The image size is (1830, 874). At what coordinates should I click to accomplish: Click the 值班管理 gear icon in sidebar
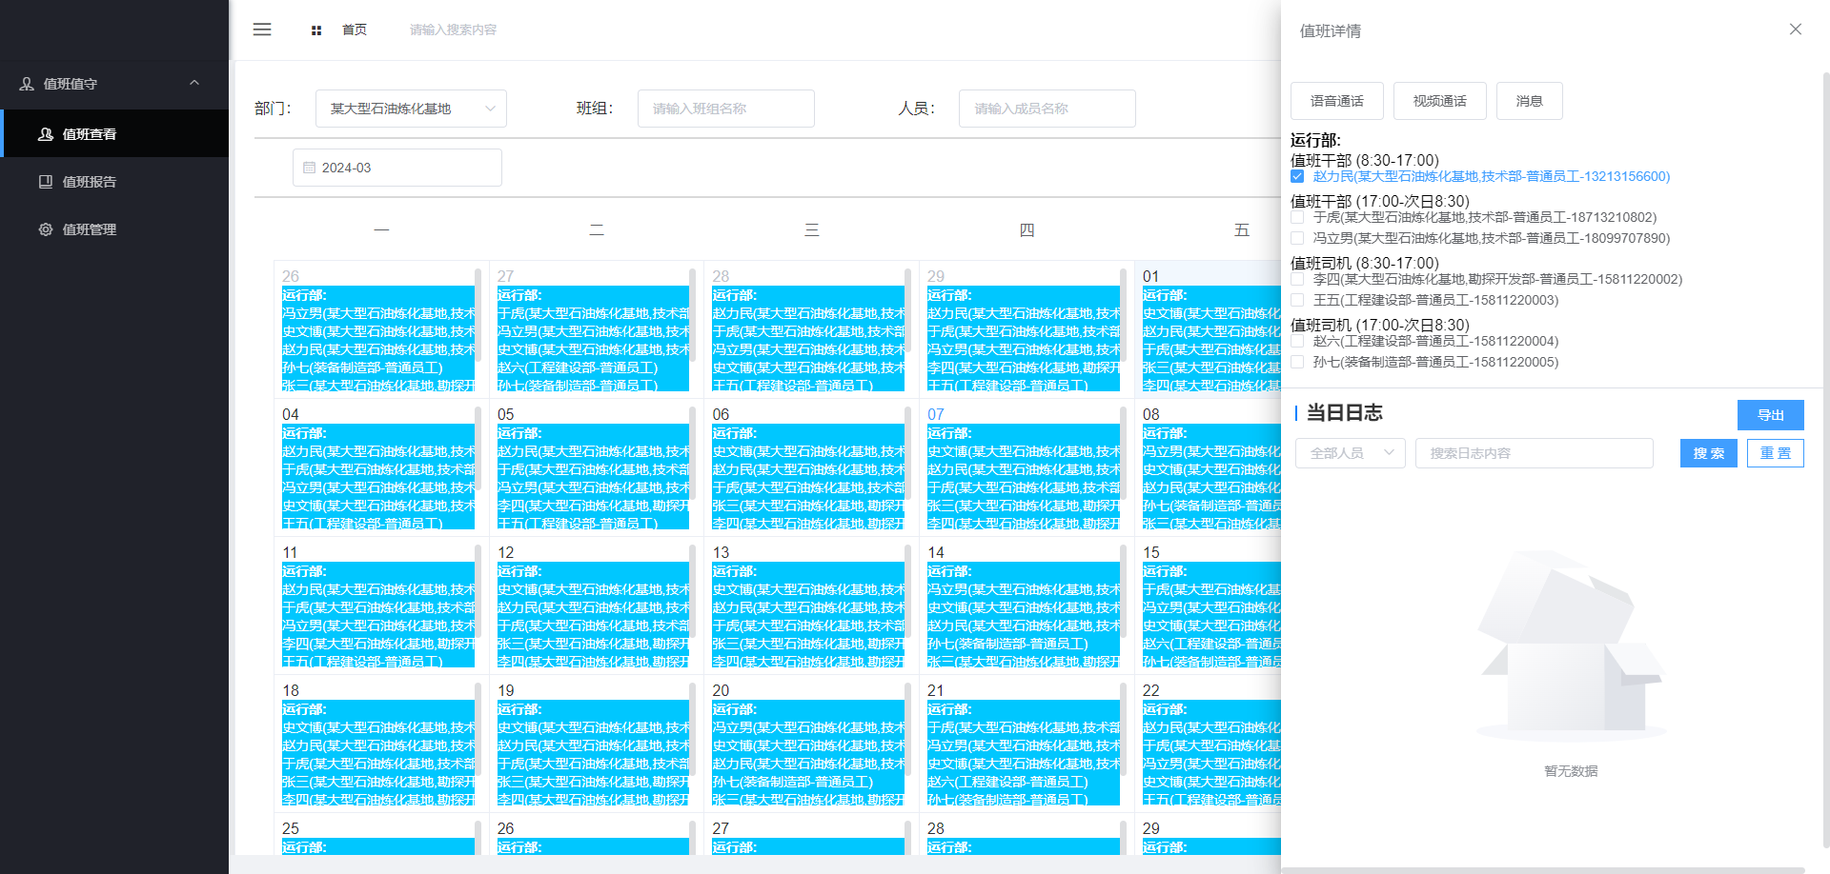click(x=46, y=229)
